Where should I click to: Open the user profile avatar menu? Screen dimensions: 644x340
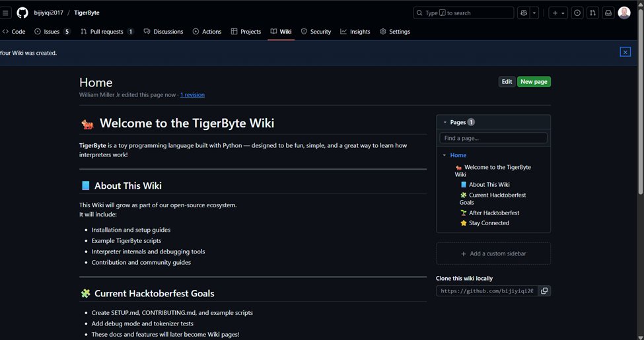[x=624, y=13]
